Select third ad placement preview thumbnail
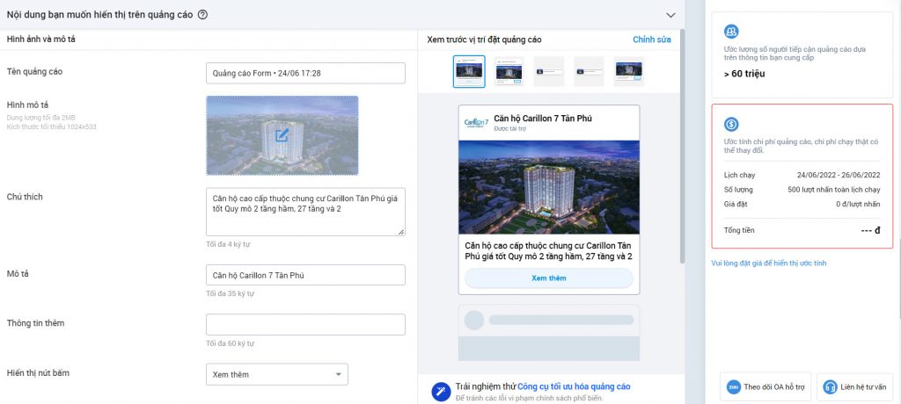The height and width of the screenshot is (404, 901). point(549,71)
